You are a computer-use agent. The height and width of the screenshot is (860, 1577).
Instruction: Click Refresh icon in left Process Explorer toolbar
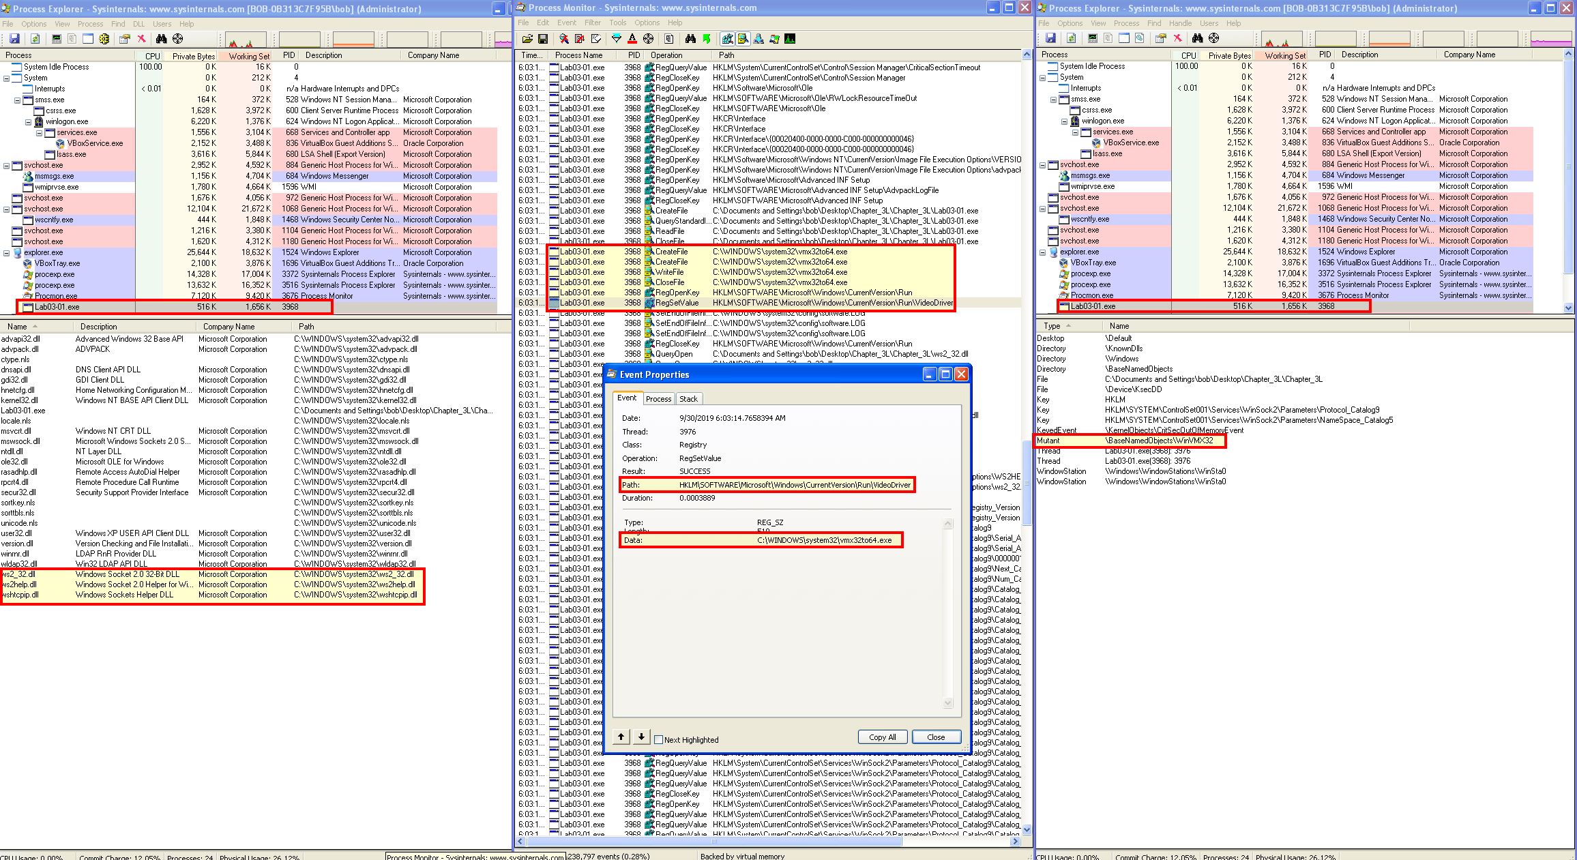(35, 39)
